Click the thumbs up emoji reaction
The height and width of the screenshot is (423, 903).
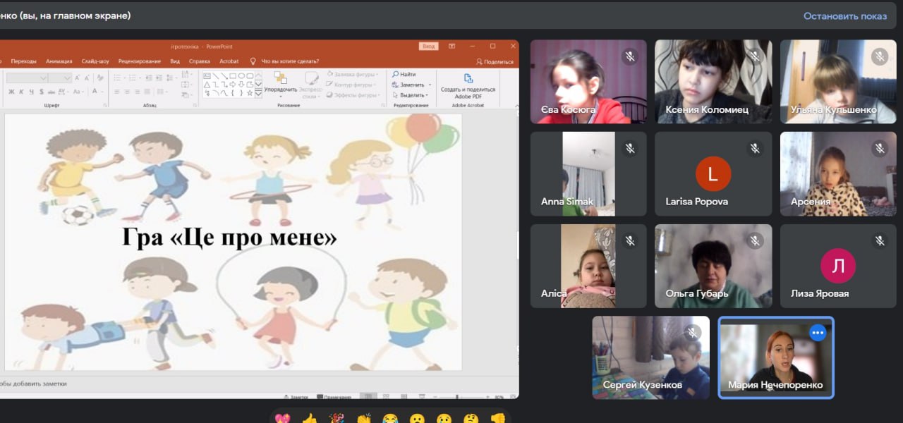click(309, 418)
